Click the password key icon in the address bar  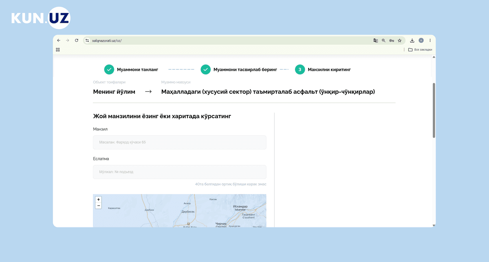point(392,41)
